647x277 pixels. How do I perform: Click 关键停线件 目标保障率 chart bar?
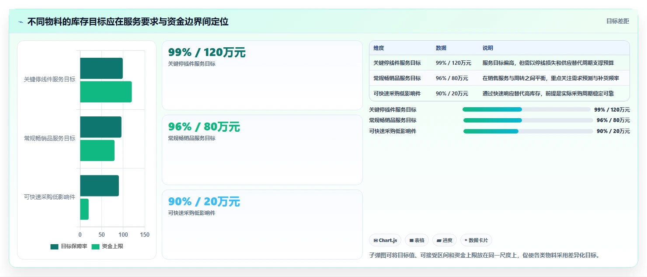[101, 68]
